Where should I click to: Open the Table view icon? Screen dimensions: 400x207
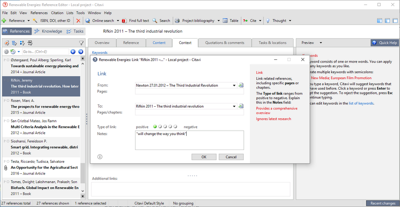(225, 21)
